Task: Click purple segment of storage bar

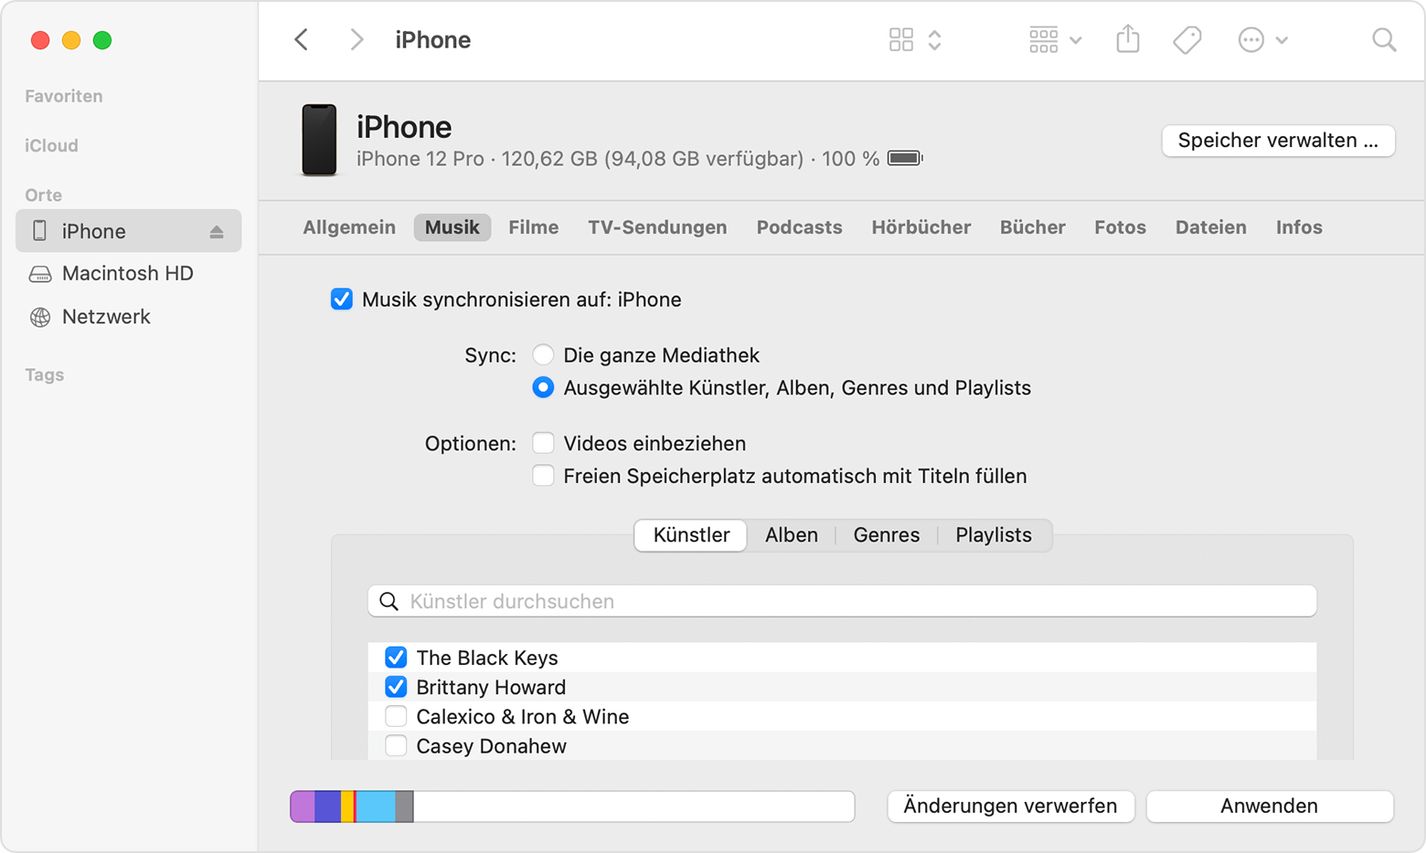Action: pos(303,806)
